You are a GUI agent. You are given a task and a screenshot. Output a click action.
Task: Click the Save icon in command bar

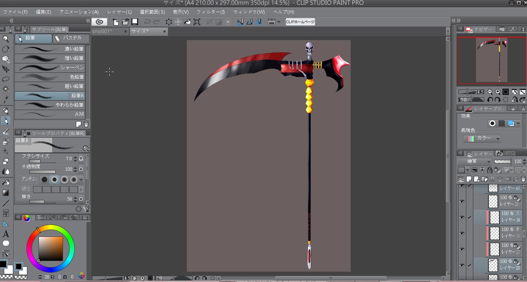tap(135, 22)
